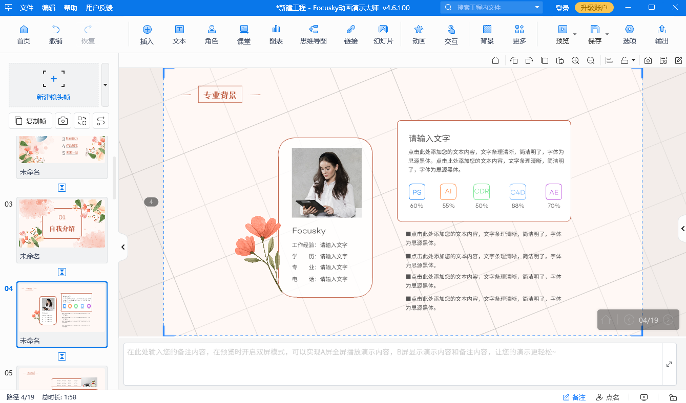Rotate canvas counterclockwise icon

tap(514, 60)
